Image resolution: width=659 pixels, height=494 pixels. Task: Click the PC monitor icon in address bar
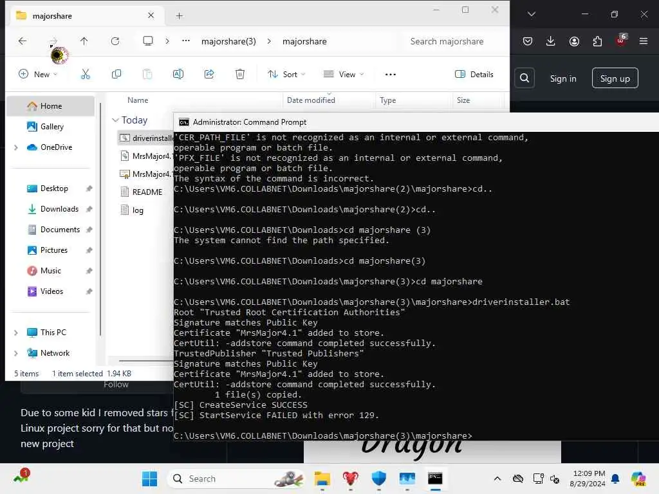(x=148, y=41)
